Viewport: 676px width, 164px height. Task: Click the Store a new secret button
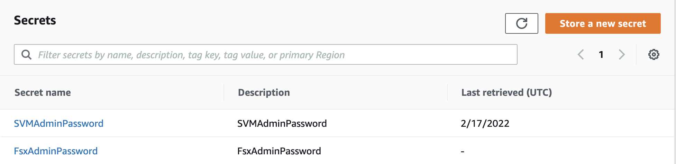coord(603,23)
